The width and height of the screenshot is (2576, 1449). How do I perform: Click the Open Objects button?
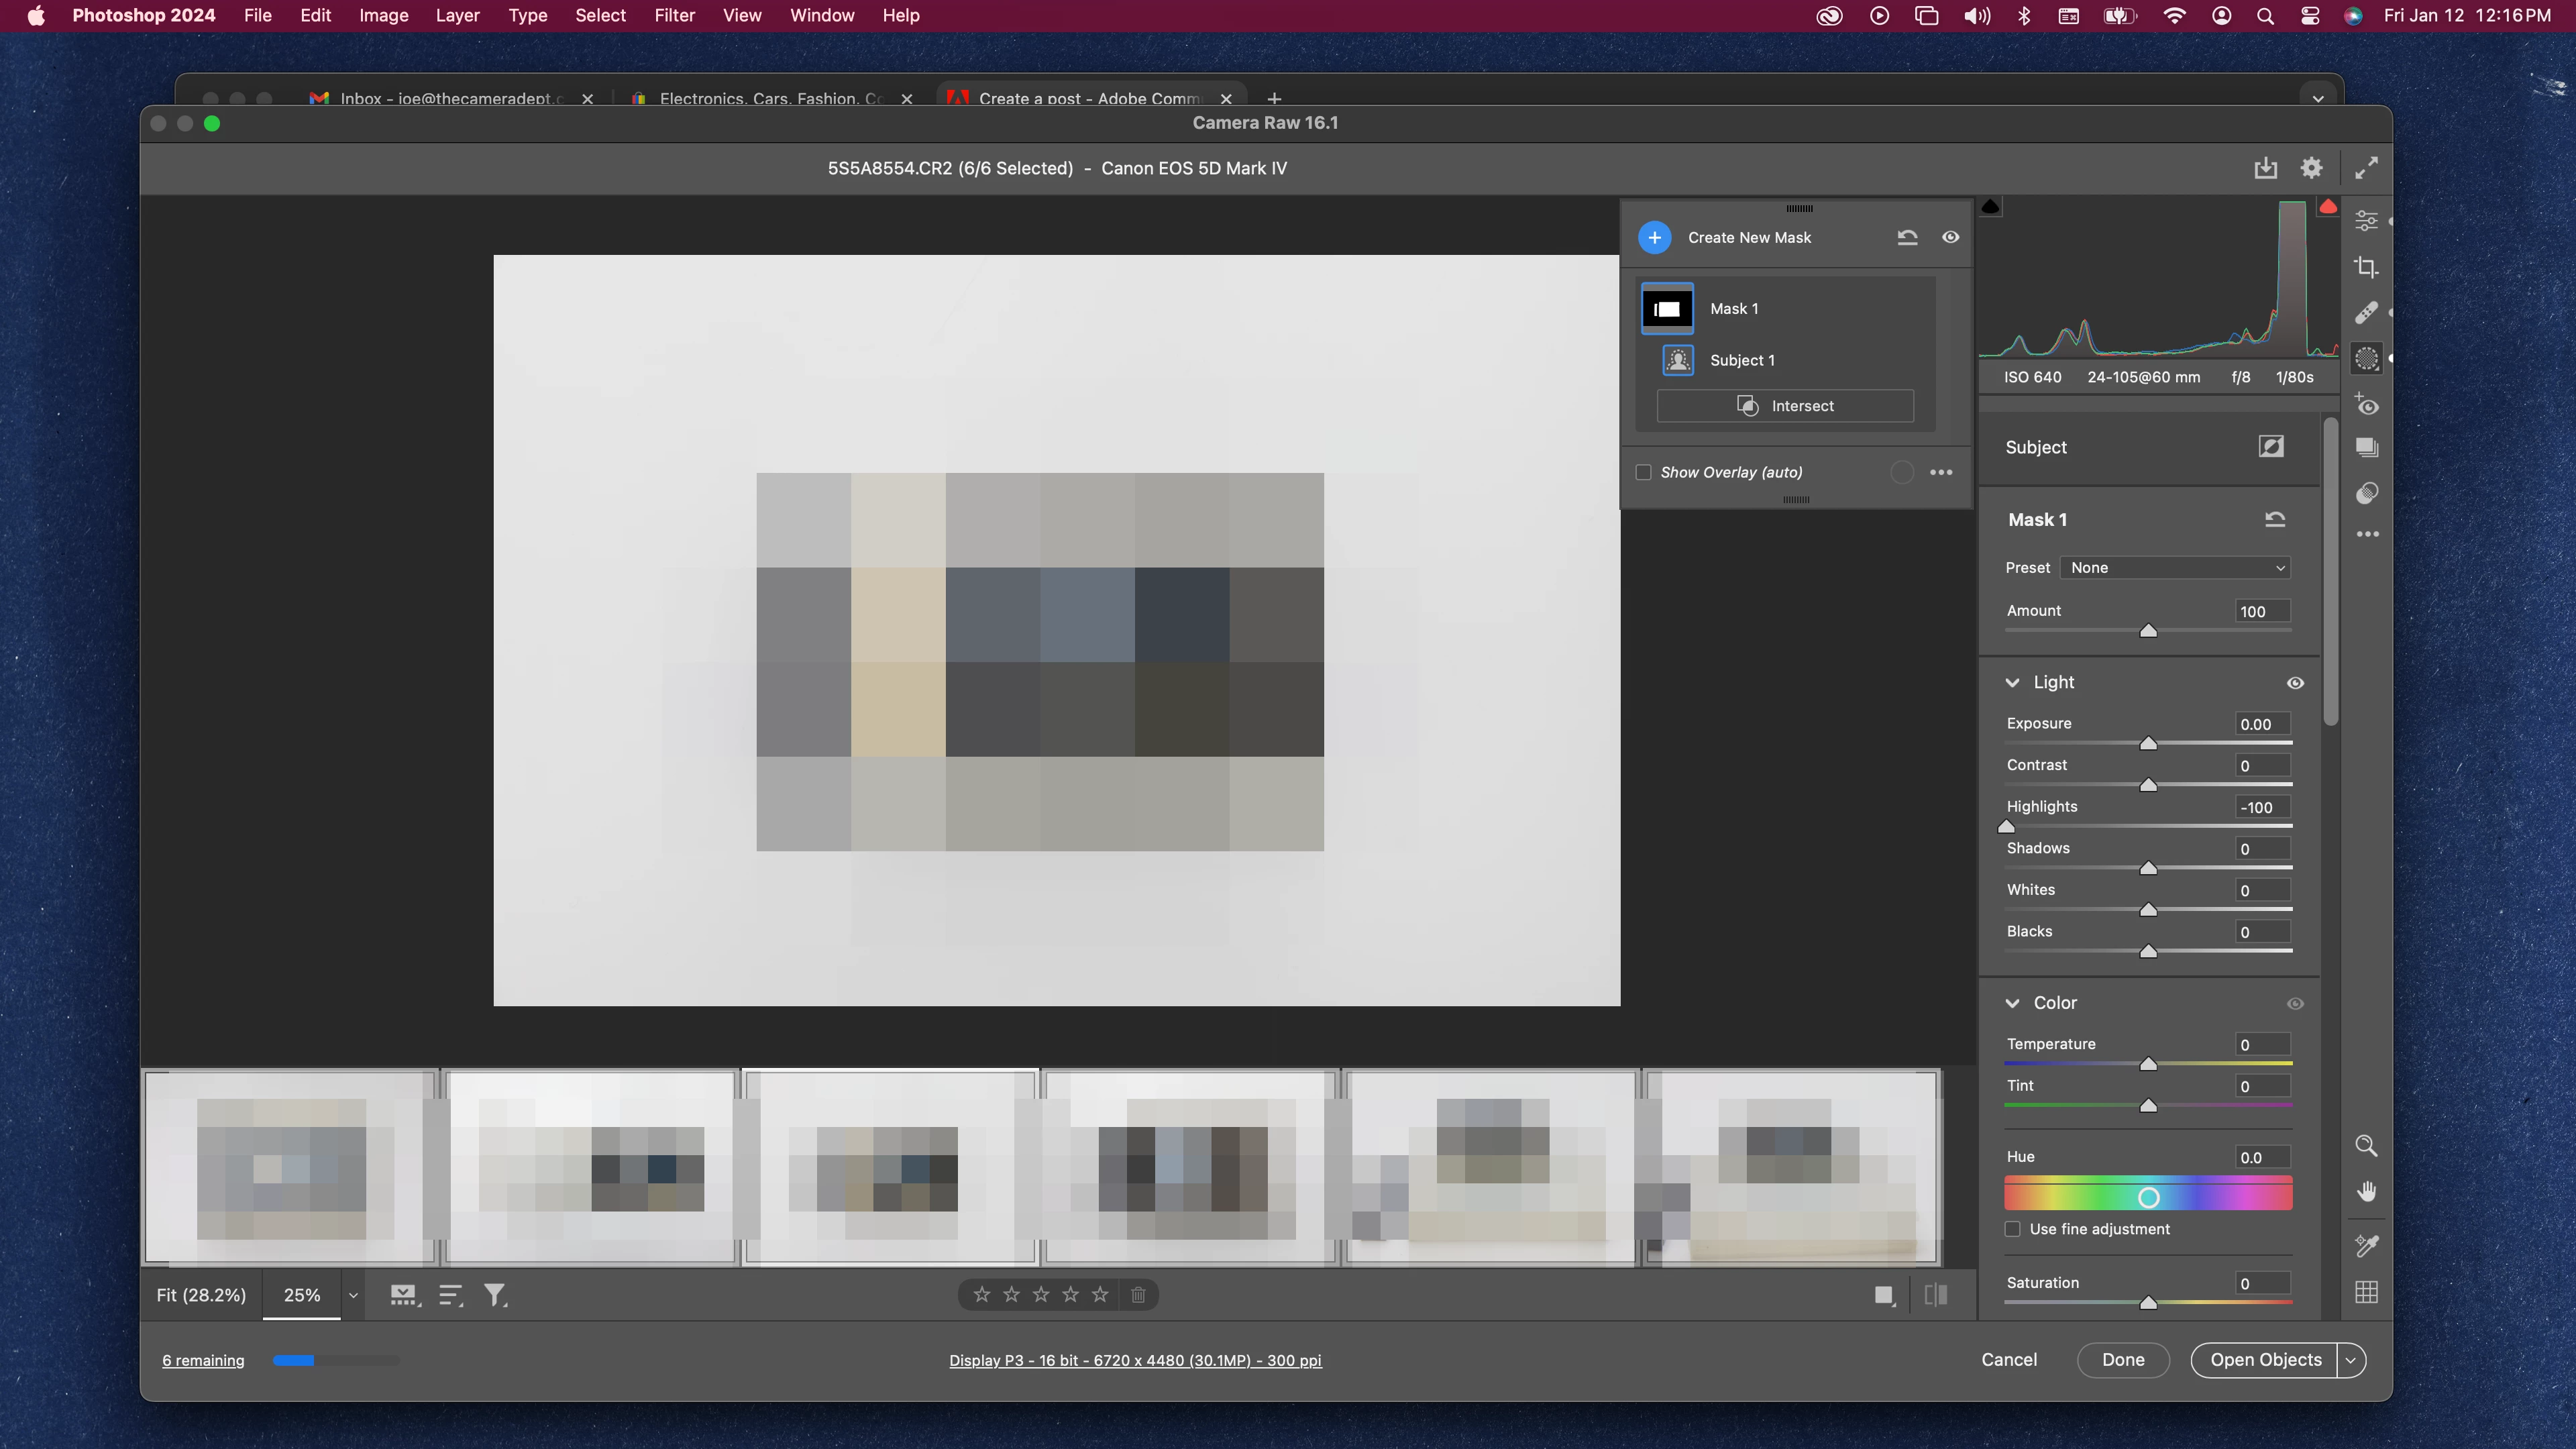(2265, 1360)
